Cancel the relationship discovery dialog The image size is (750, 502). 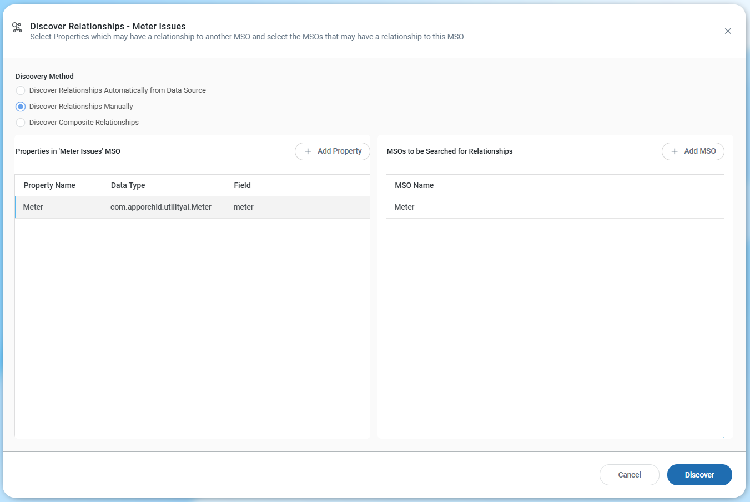tap(629, 475)
